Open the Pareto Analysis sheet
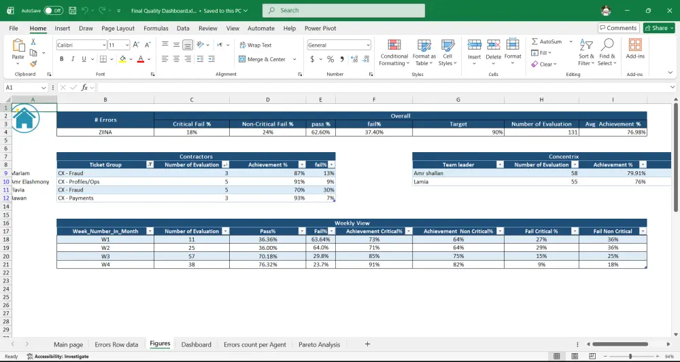The height and width of the screenshot is (362, 680). point(319,344)
